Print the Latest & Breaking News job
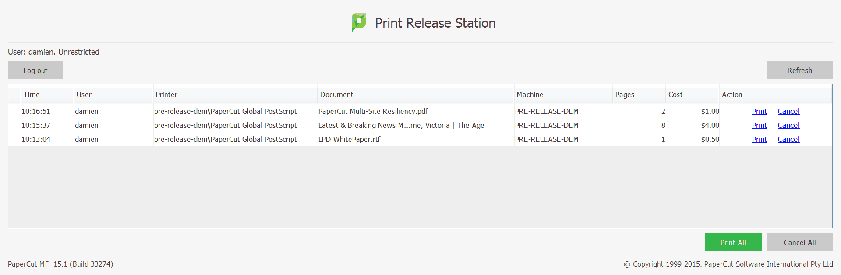 coord(760,125)
